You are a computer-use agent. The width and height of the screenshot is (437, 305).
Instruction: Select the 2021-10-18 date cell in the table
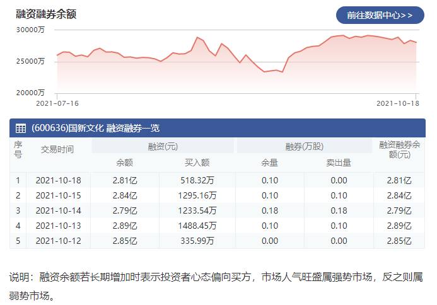click(x=58, y=180)
